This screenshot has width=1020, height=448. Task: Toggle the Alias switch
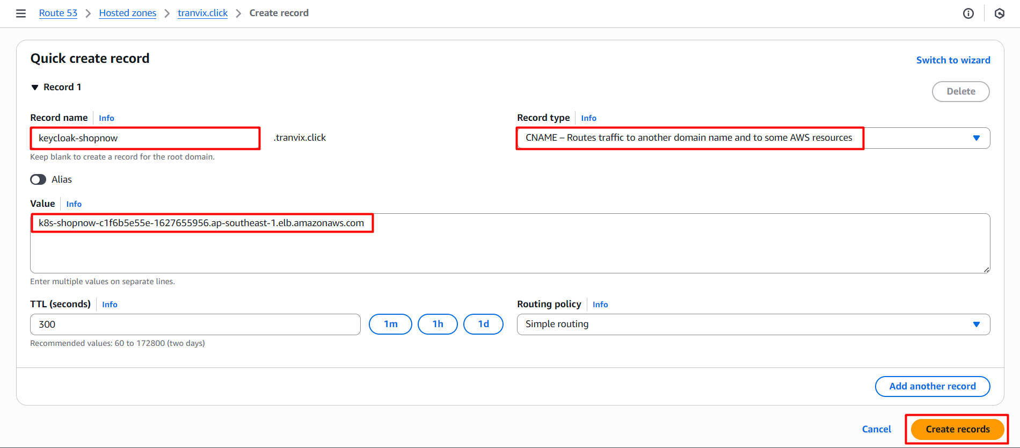(38, 179)
